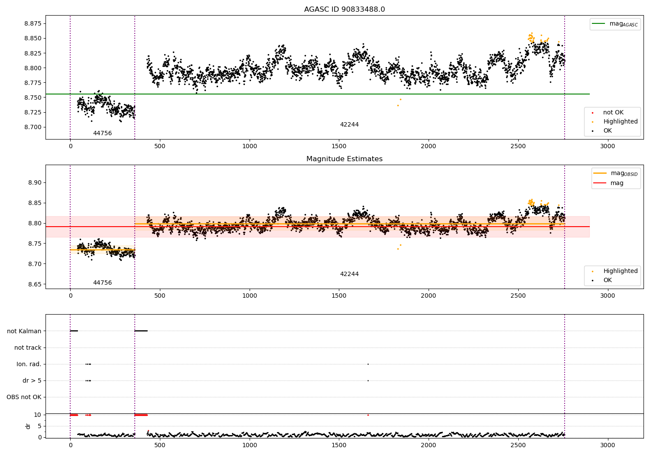
Task: Click the 44756 label in the top plot
Action: tap(102, 133)
